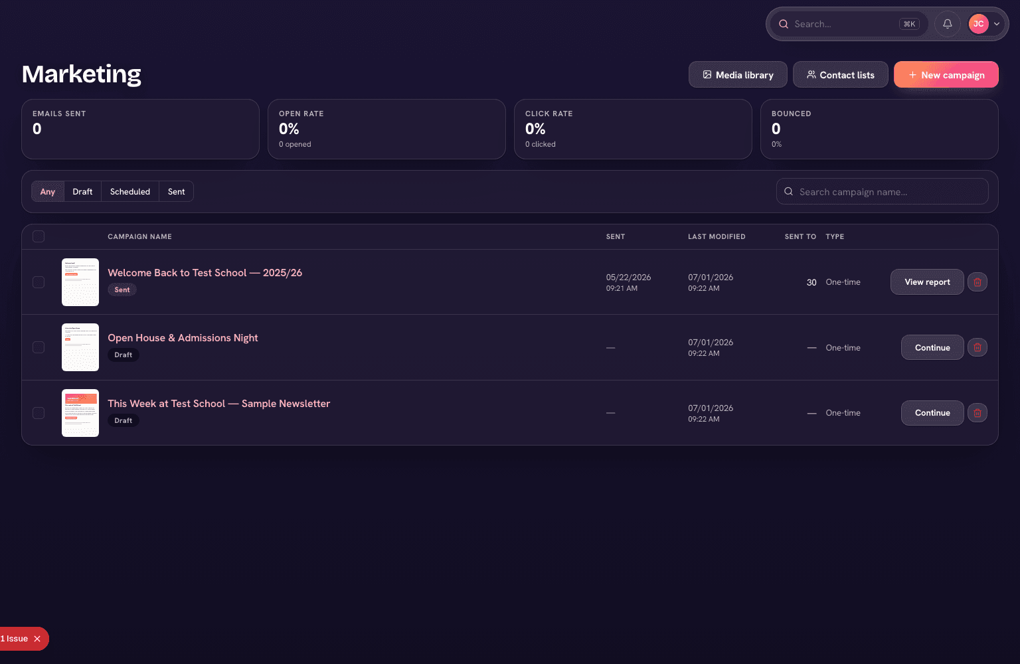Screen dimensions: 1020x664
Task: Click the top global Search field
Action: click(x=849, y=24)
